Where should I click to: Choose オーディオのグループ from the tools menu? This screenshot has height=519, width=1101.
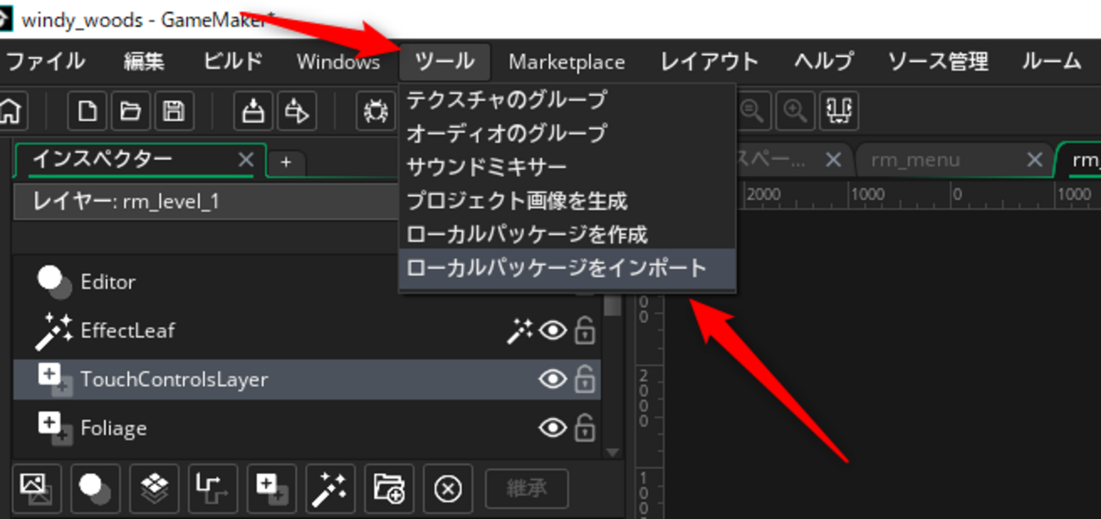[x=567, y=133]
